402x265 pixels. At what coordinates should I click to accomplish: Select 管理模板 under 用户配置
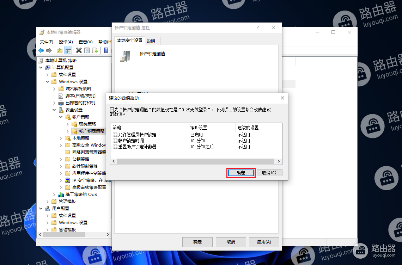tap(67, 230)
